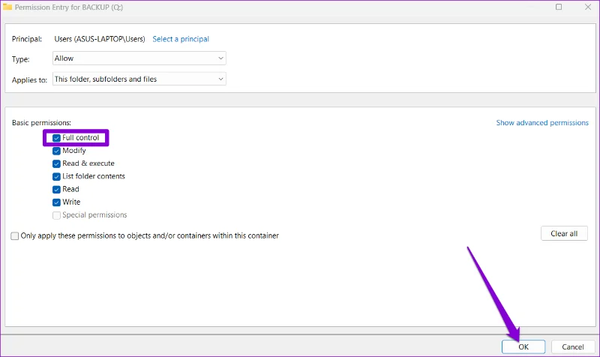The height and width of the screenshot is (357, 600).
Task: Click the Select a principal link
Action: click(x=181, y=39)
